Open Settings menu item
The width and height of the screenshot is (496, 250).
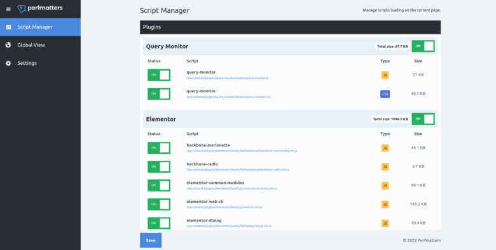pyautogui.click(x=40, y=63)
